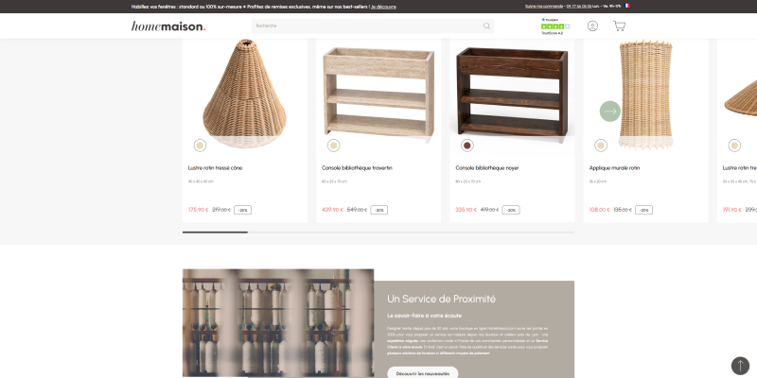
Task: Click the phone number link in top bar
Action: (x=579, y=7)
